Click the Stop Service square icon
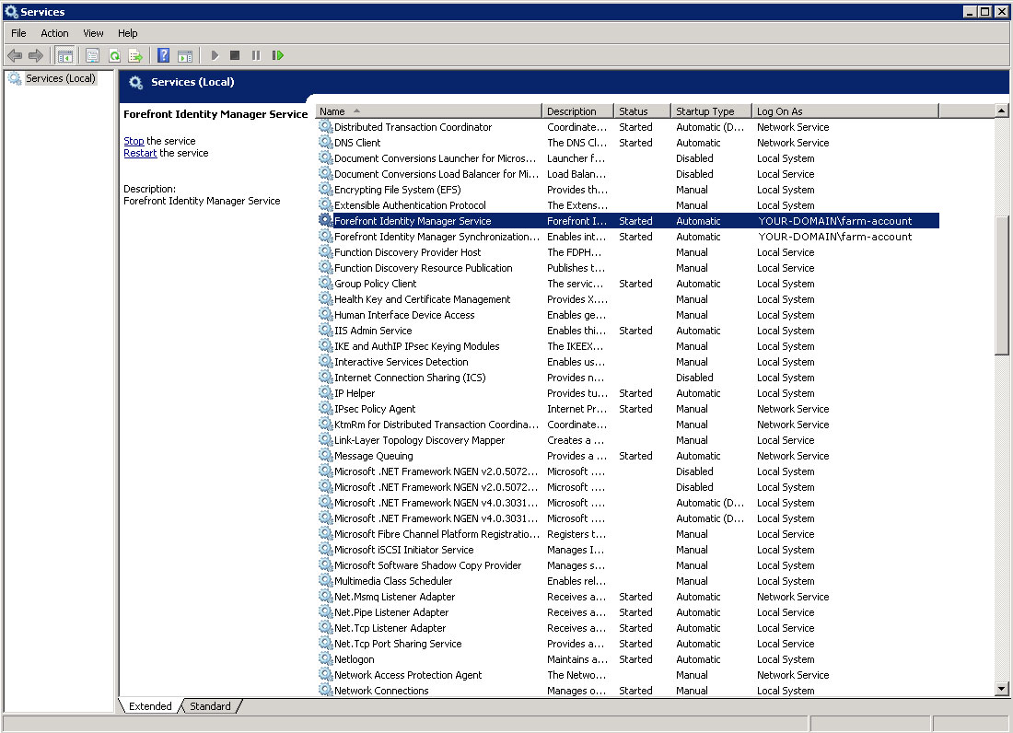The width and height of the screenshot is (1013, 733). tap(235, 55)
